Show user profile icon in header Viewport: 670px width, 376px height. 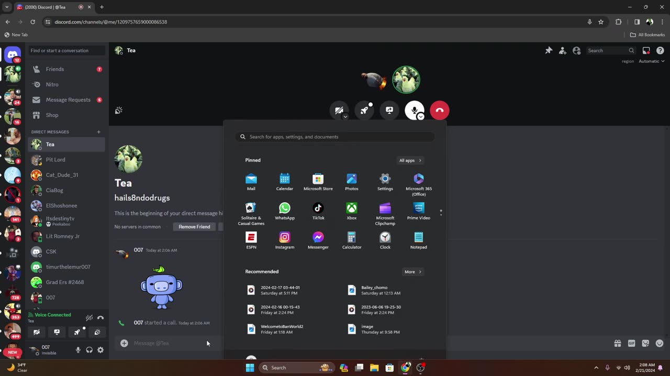tap(576, 51)
